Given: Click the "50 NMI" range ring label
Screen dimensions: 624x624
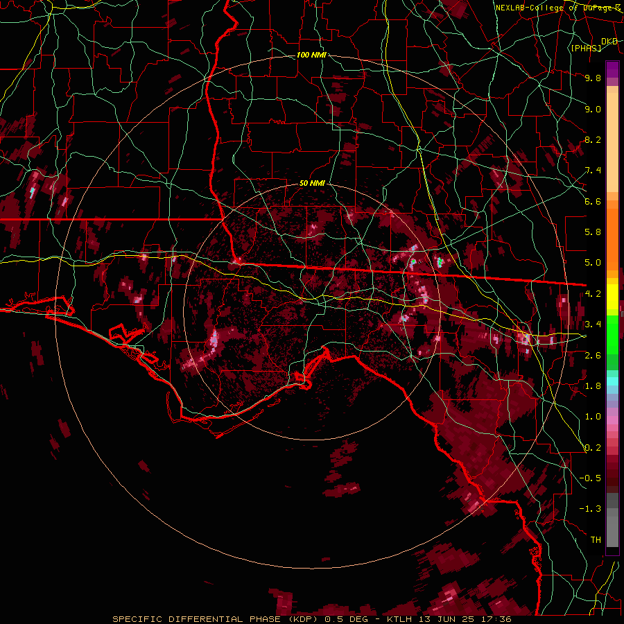Looking at the screenshot, I should 312,184.
